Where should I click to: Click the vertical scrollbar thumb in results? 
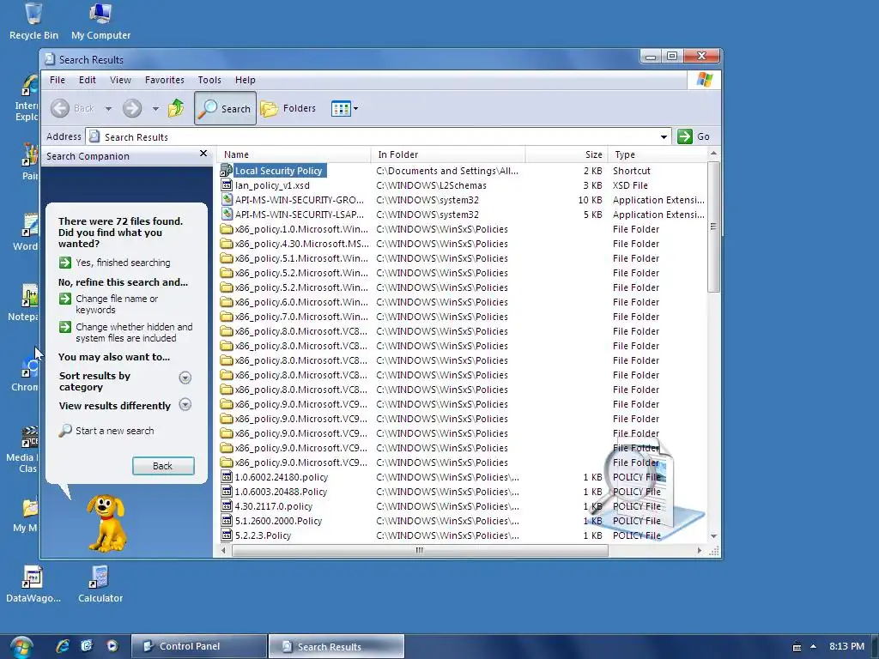[x=713, y=227]
